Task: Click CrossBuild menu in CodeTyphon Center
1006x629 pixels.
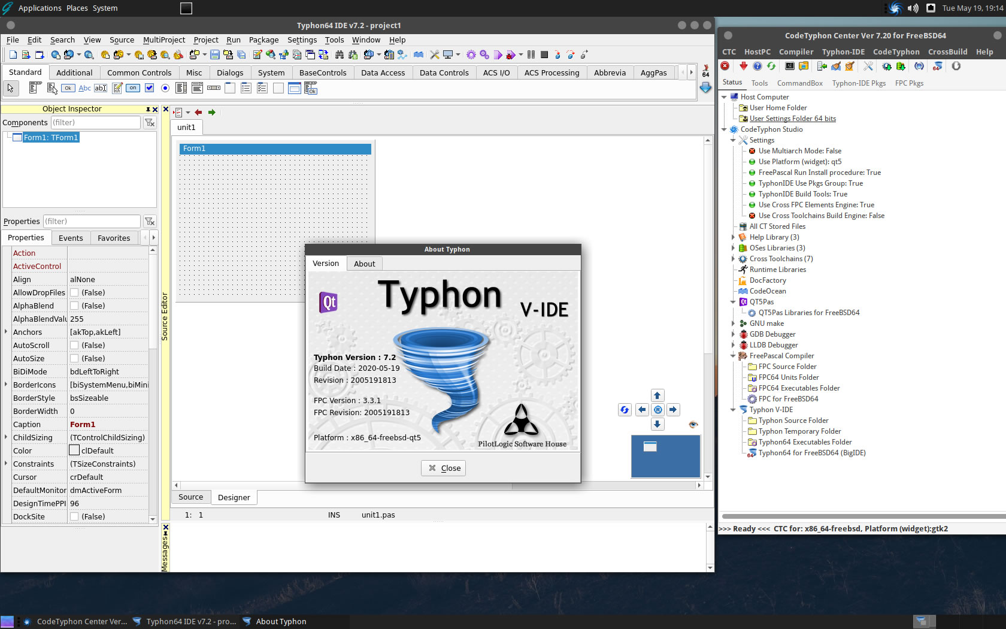Action: (947, 52)
